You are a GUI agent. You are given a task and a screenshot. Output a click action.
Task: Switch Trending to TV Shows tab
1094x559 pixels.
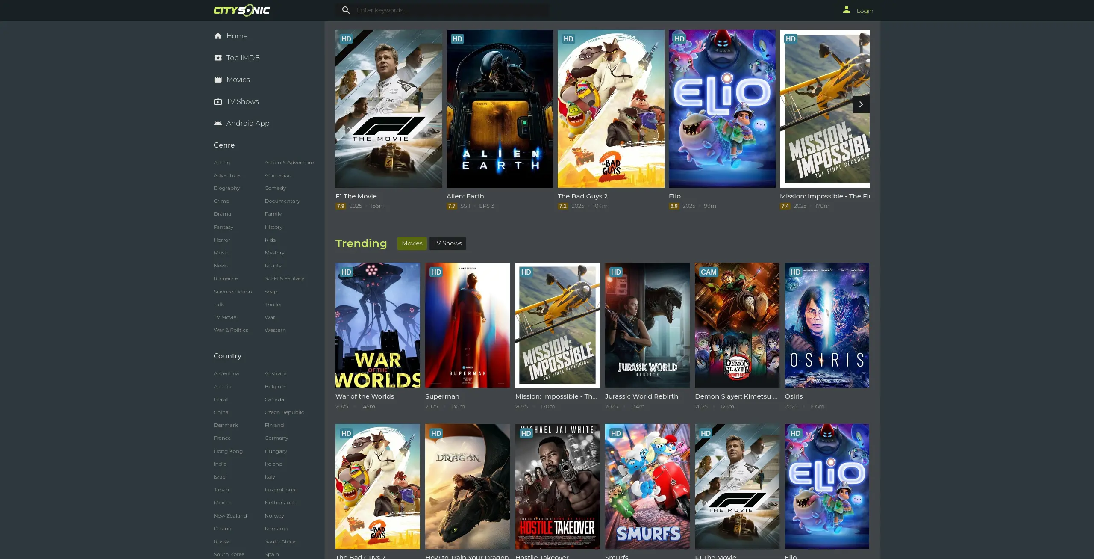pyautogui.click(x=447, y=243)
